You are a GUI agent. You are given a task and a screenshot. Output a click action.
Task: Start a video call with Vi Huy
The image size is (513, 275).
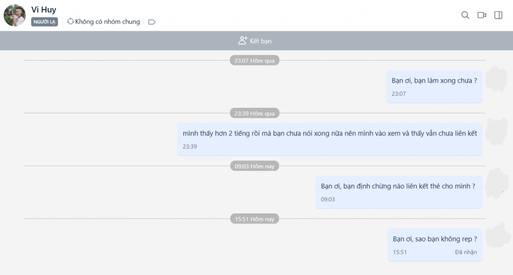point(481,15)
